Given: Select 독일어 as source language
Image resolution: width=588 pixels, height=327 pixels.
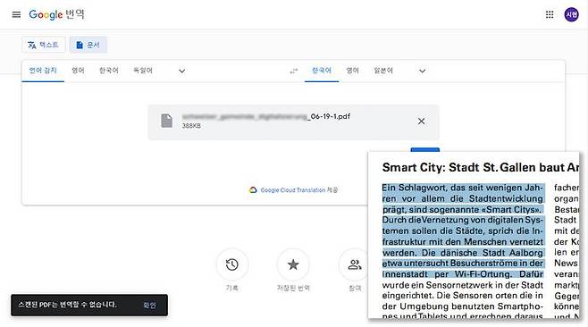Looking at the screenshot, I should [x=143, y=71].
